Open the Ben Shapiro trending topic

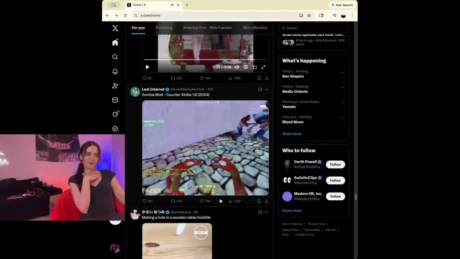coord(293,76)
